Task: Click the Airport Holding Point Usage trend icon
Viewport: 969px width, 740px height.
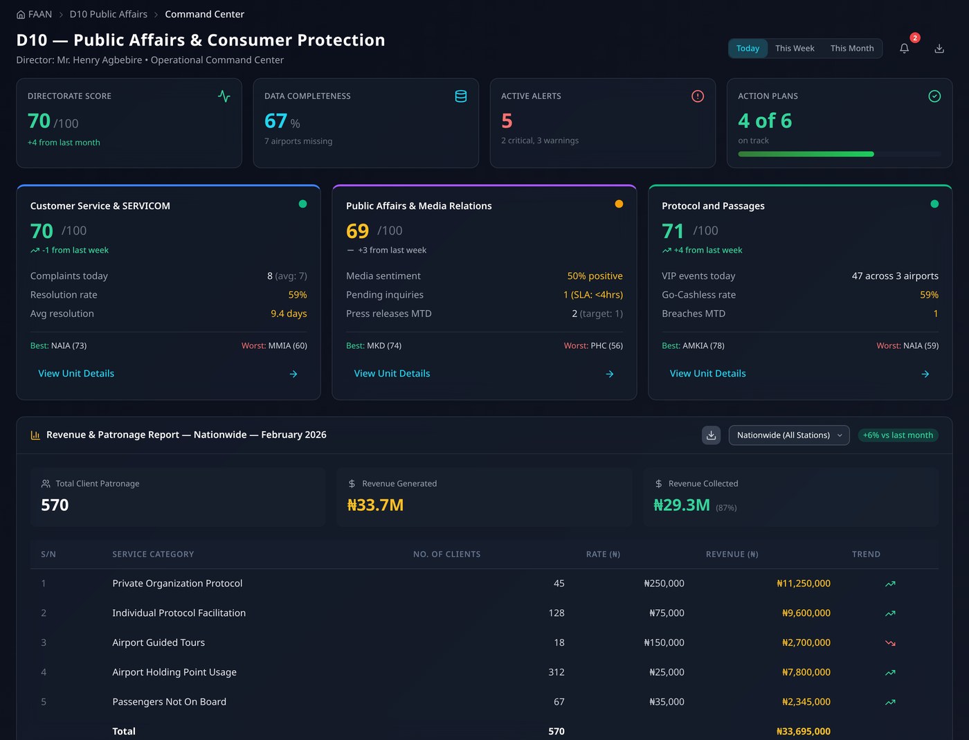Action: 890,672
